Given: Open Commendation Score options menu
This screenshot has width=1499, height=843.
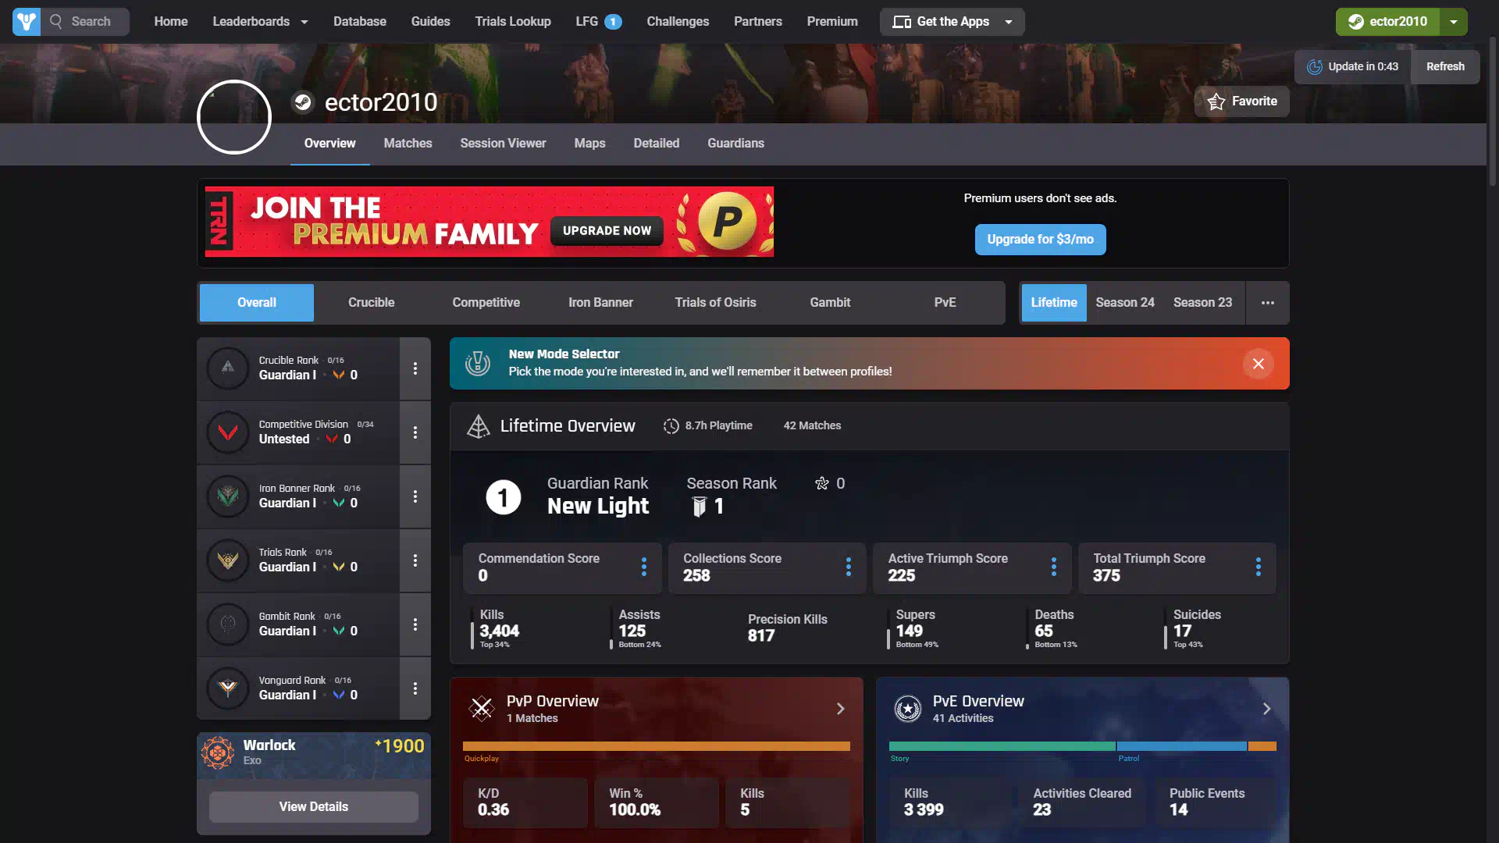Looking at the screenshot, I should [x=644, y=567].
